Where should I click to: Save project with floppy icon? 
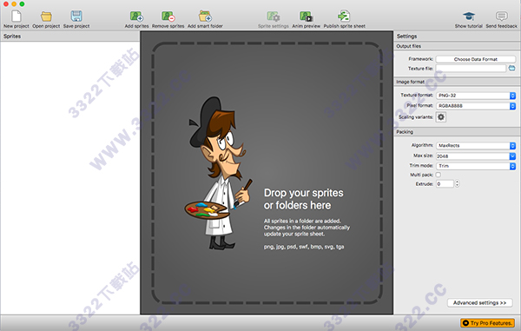tap(76, 19)
